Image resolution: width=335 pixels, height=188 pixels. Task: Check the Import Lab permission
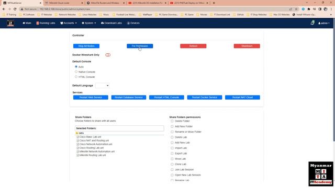172,148
